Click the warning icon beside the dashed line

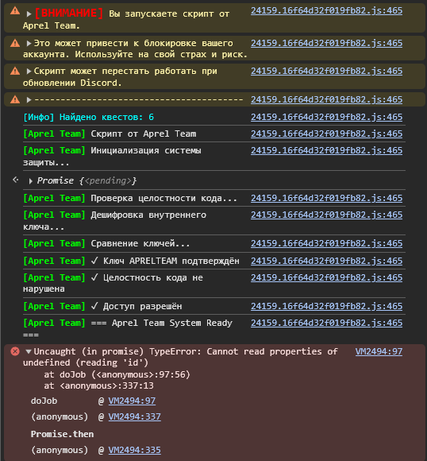15,100
